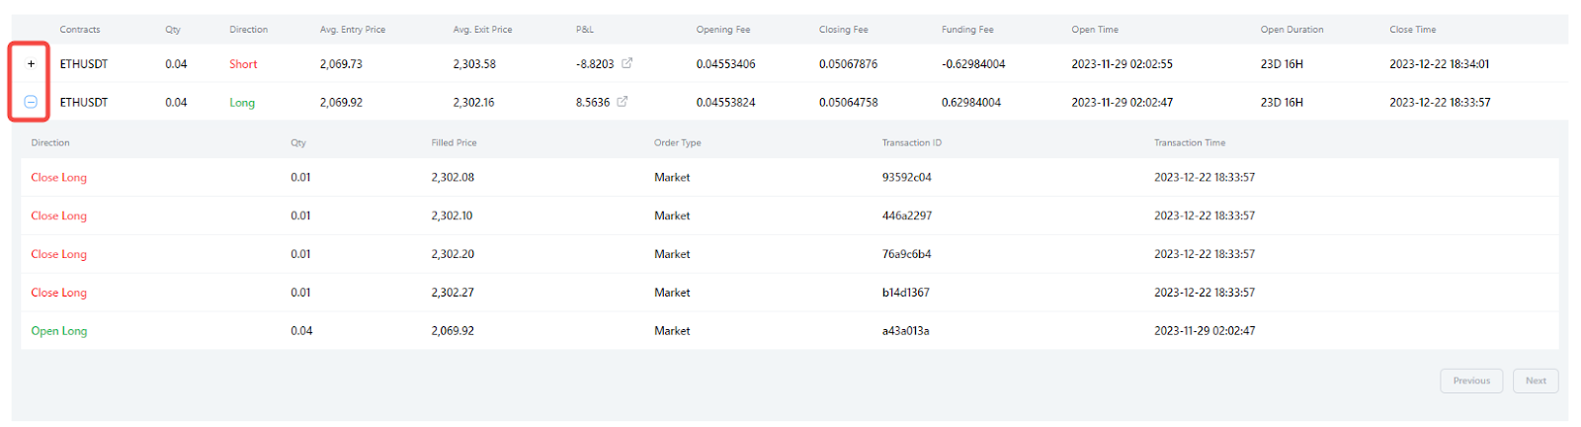Click the Short direction label
Viewport: 1581px width, 427px height.
(x=243, y=64)
